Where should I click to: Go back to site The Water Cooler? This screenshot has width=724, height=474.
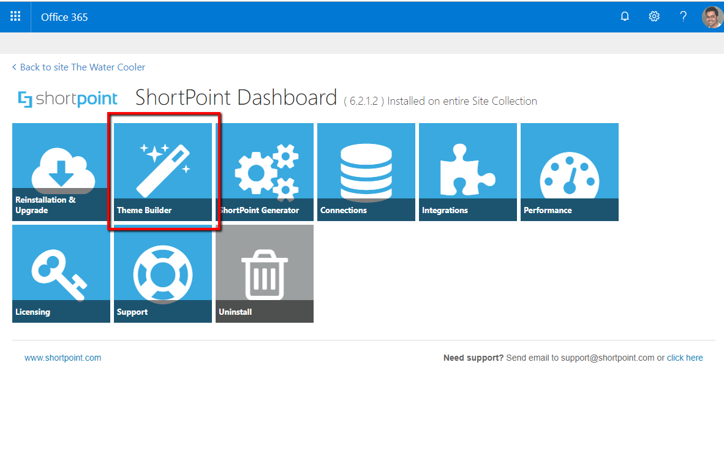pyautogui.click(x=78, y=67)
